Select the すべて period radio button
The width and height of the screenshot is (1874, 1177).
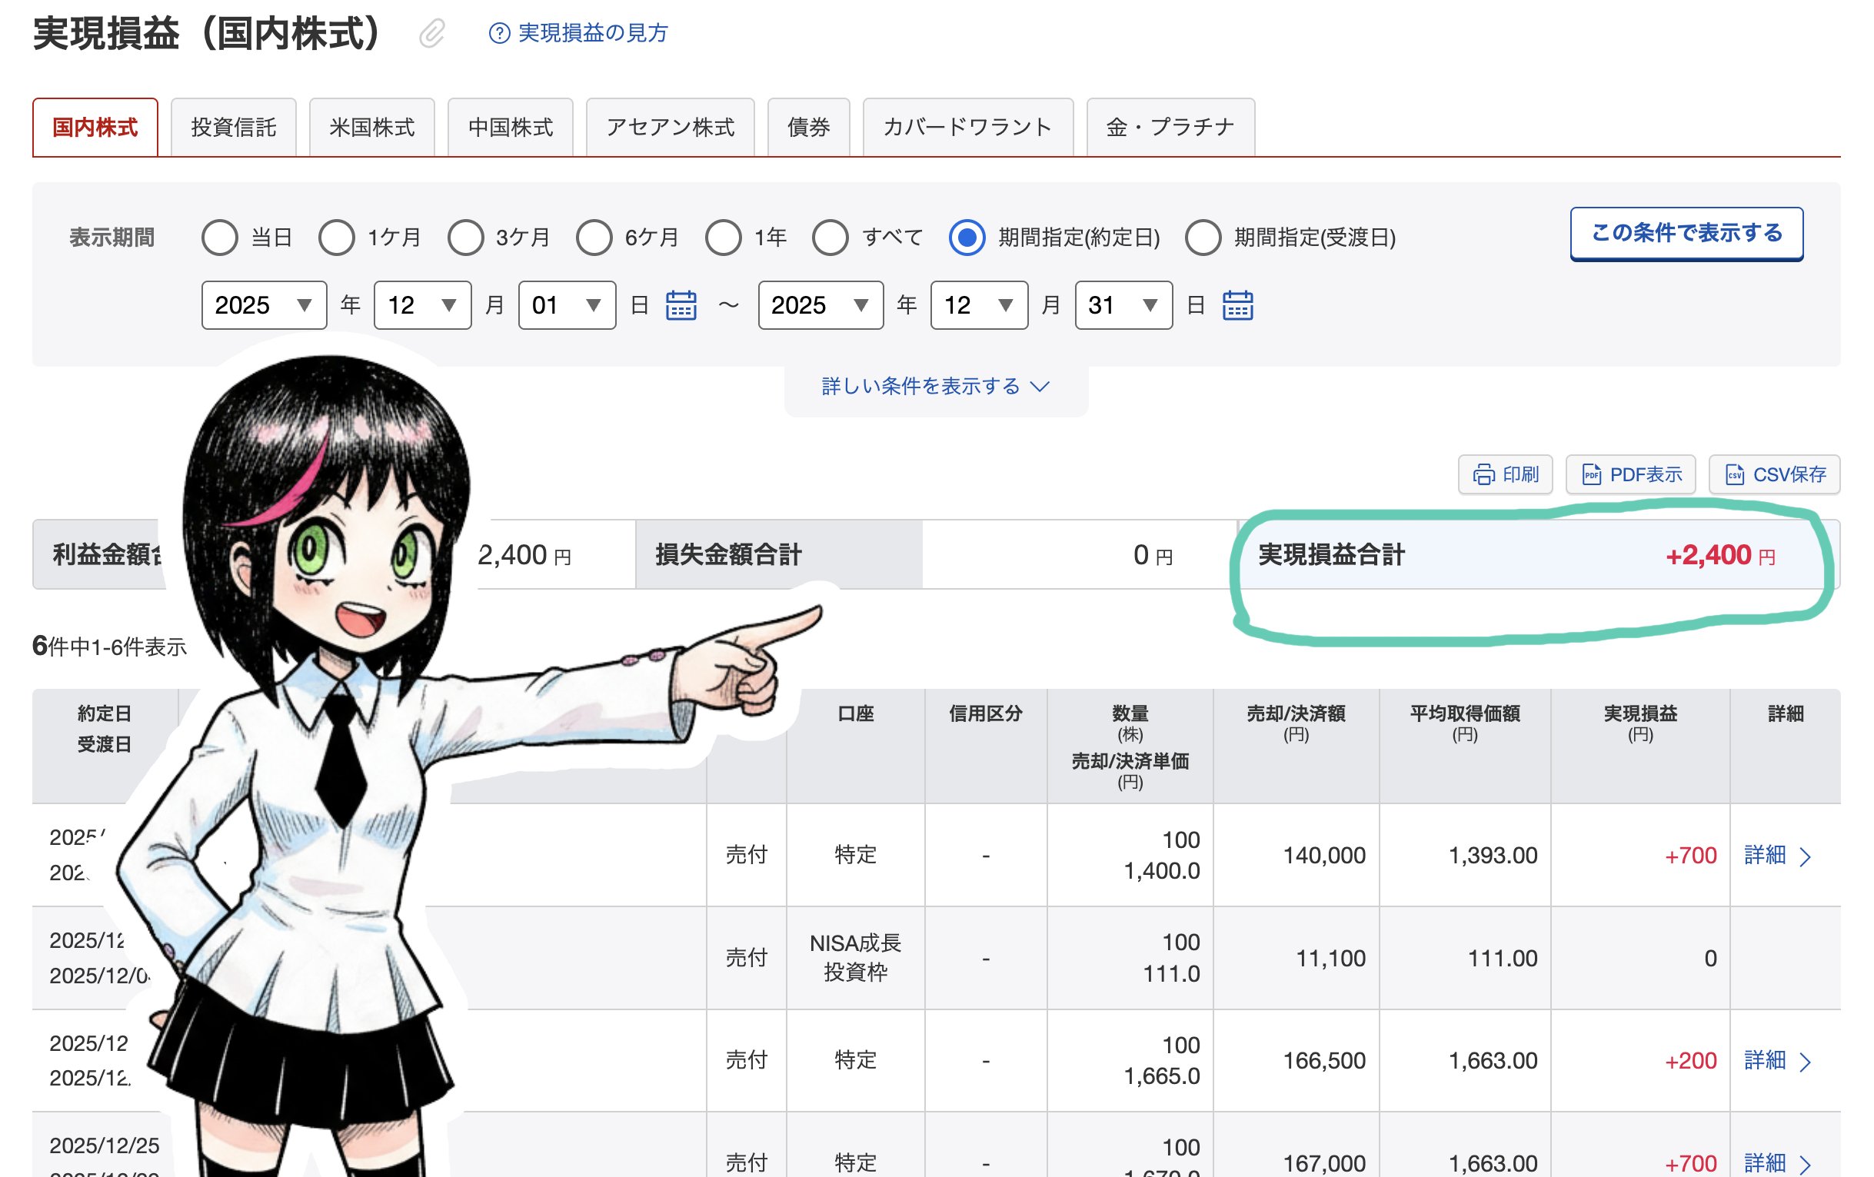(830, 238)
